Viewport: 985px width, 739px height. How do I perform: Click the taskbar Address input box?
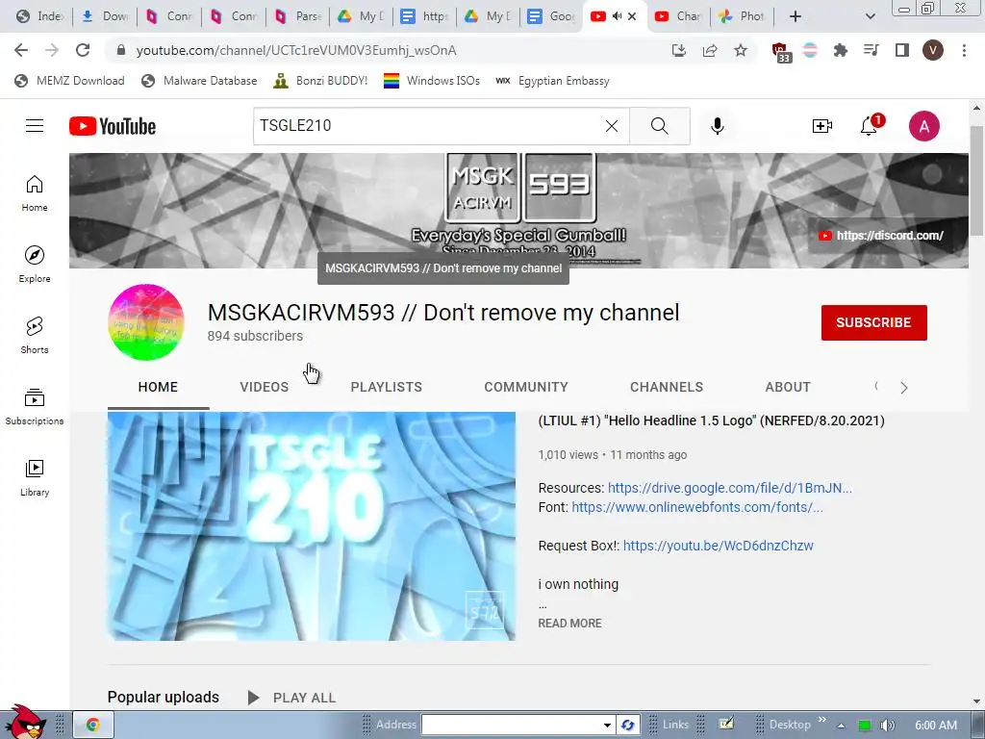pos(511,726)
